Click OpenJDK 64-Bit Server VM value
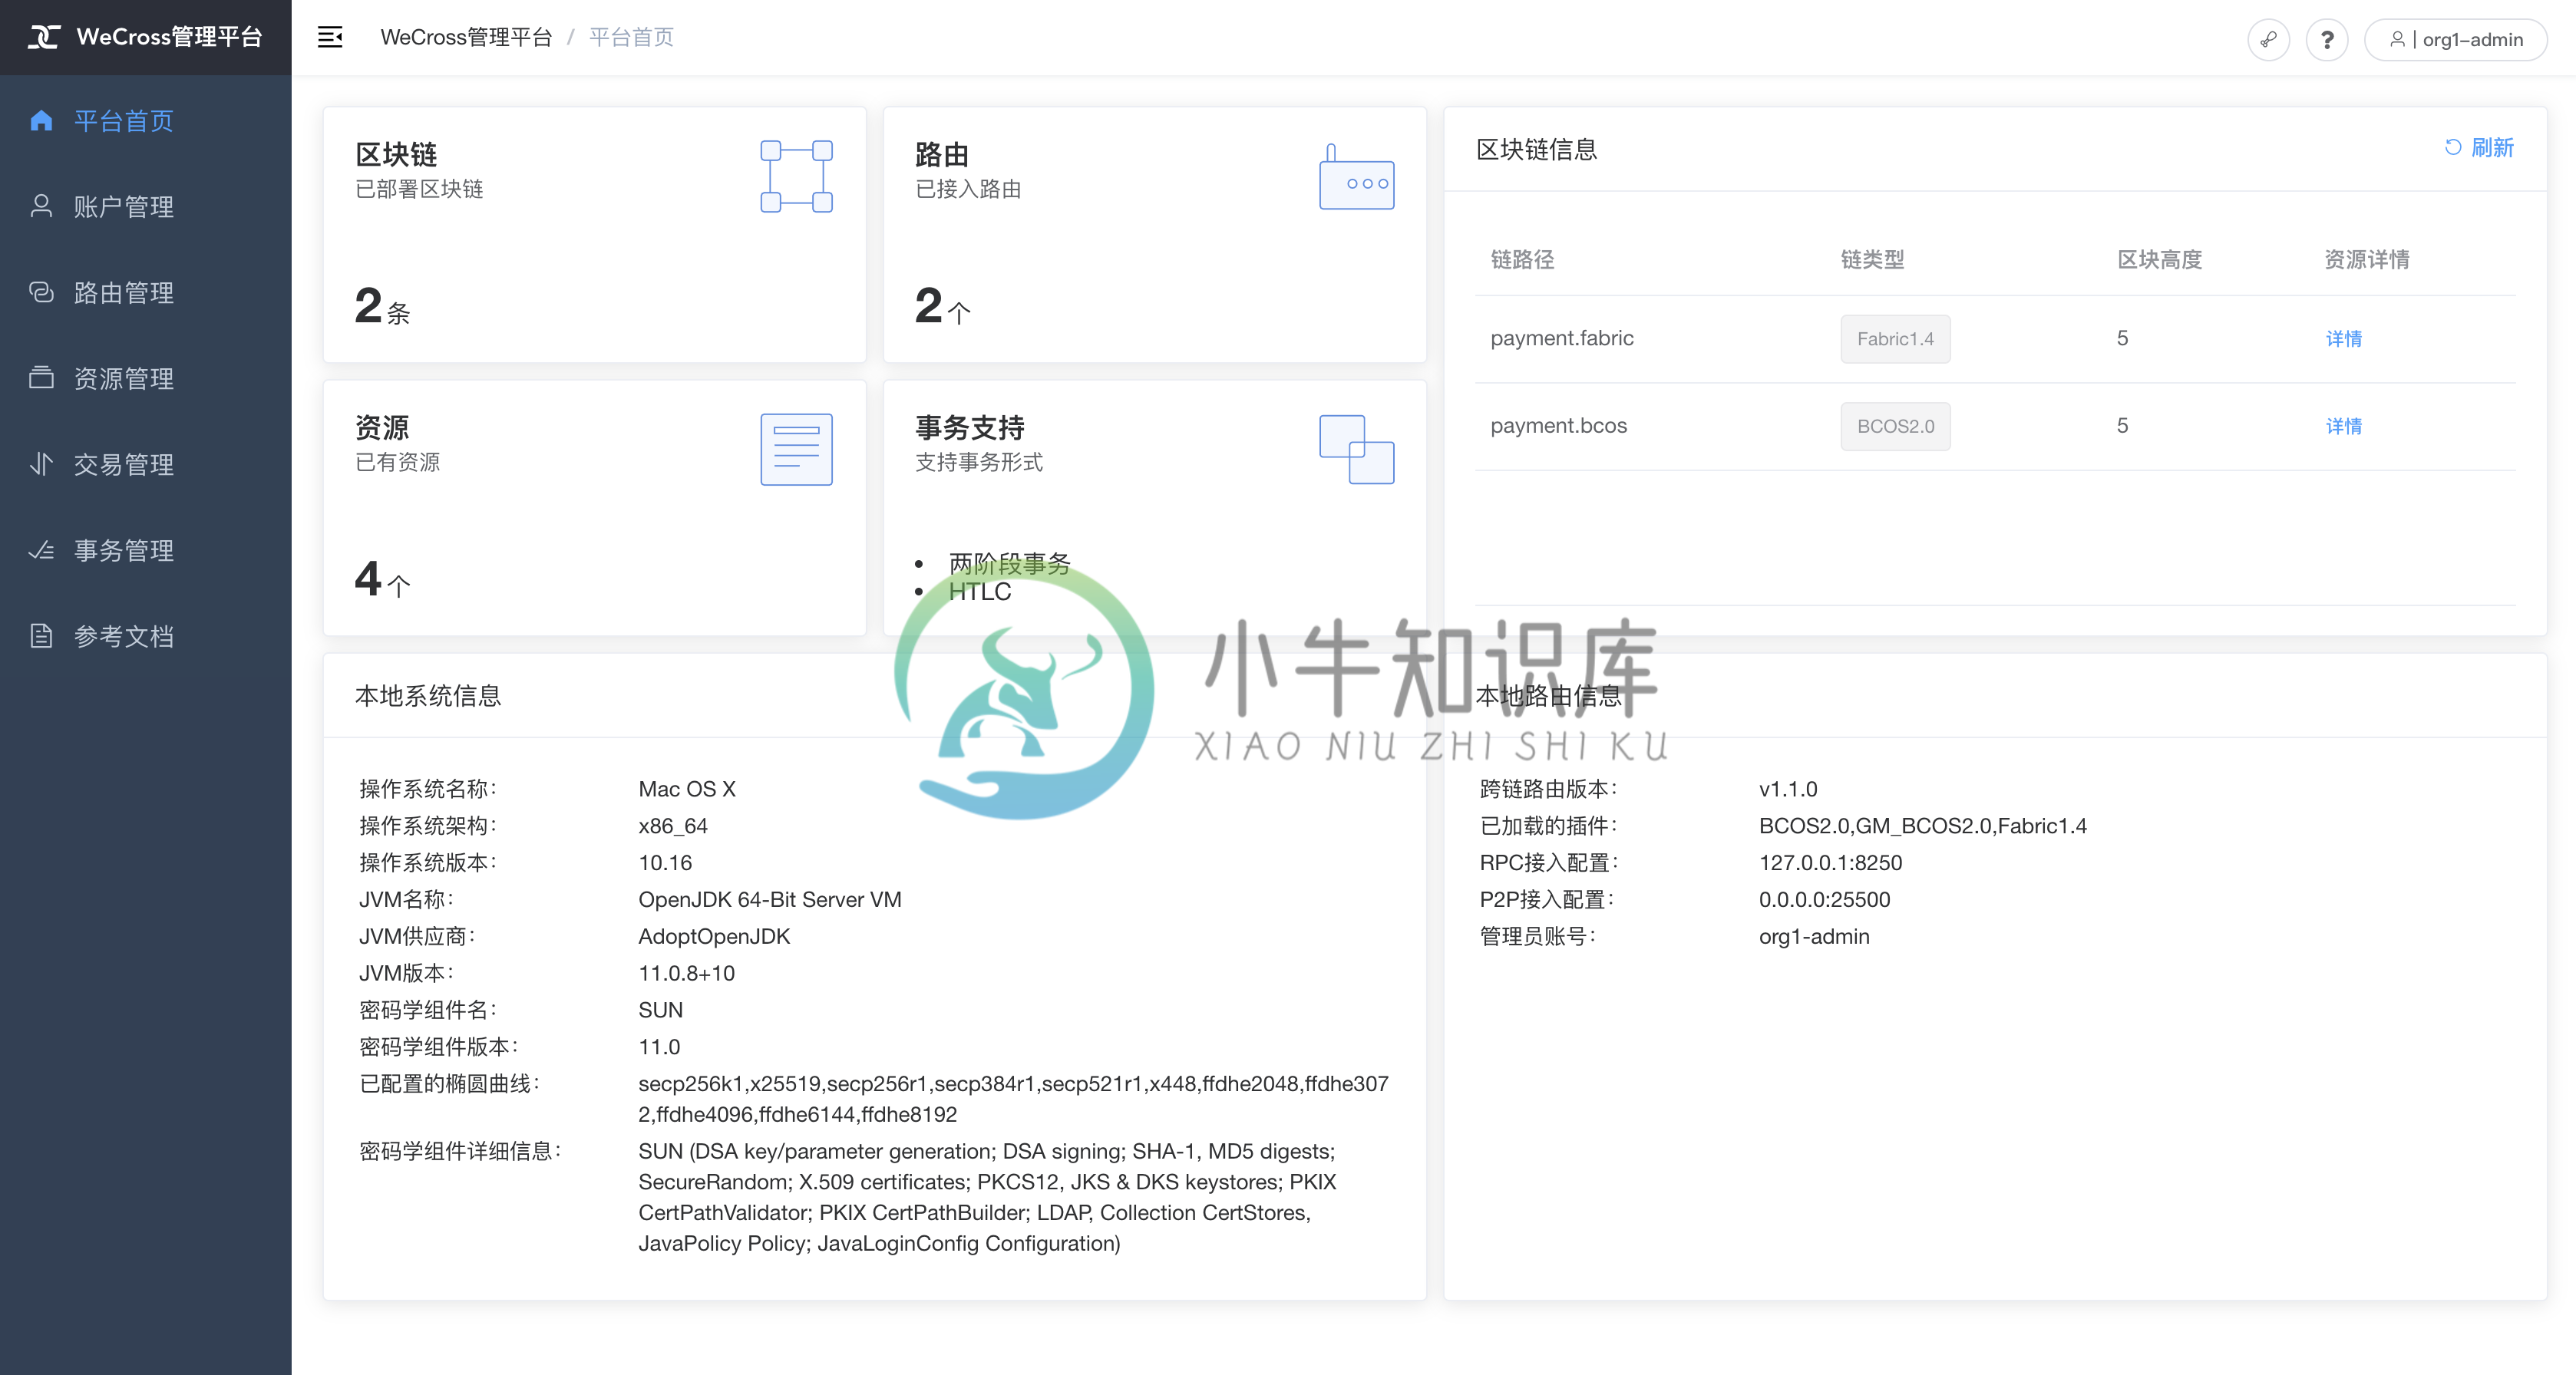 pos(770,899)
